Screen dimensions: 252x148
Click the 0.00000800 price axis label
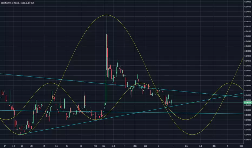coord(248,130)
